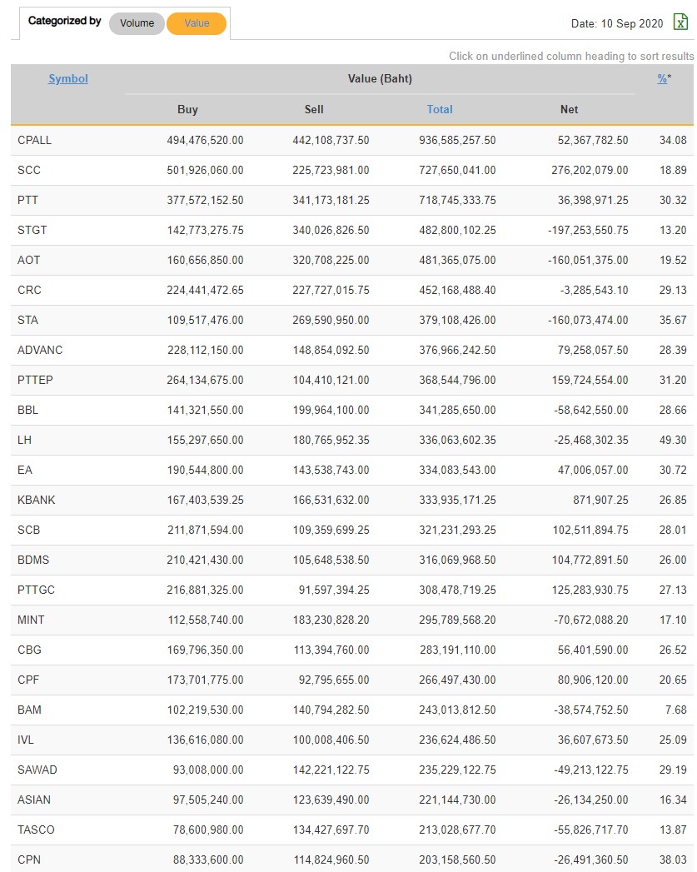Click the SAWAD symbol
Image resolution: width=697 pixels, height=872 pixels.
point(37,770)
